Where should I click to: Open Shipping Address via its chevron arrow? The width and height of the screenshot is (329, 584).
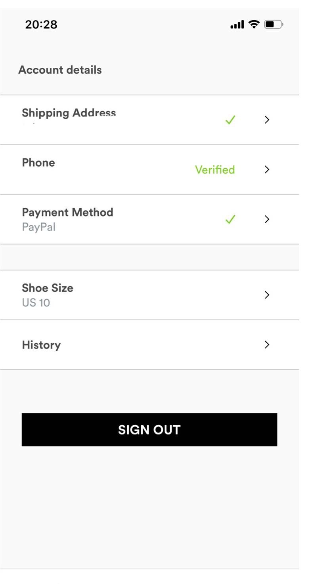coord(267,120)
